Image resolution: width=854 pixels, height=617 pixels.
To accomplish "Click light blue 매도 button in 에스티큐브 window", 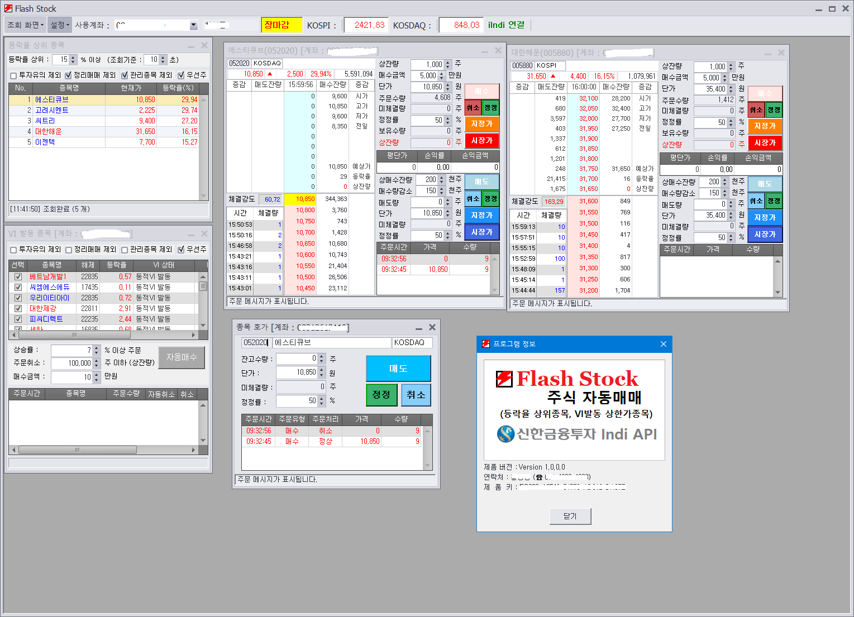I will 481,181.
